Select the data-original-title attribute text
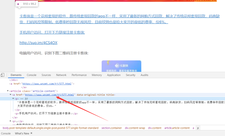Viewport: 225px width, 136px height. tap(91, 95)
